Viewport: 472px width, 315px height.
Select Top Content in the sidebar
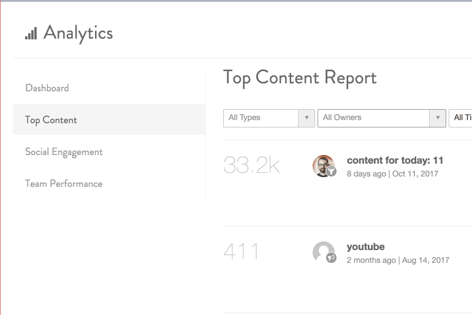click(x=51, y=120)
